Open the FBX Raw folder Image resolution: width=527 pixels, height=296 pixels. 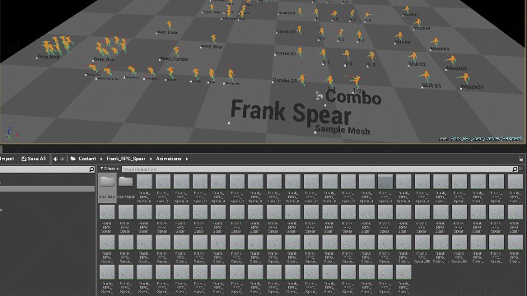click(x=107, y=187)
